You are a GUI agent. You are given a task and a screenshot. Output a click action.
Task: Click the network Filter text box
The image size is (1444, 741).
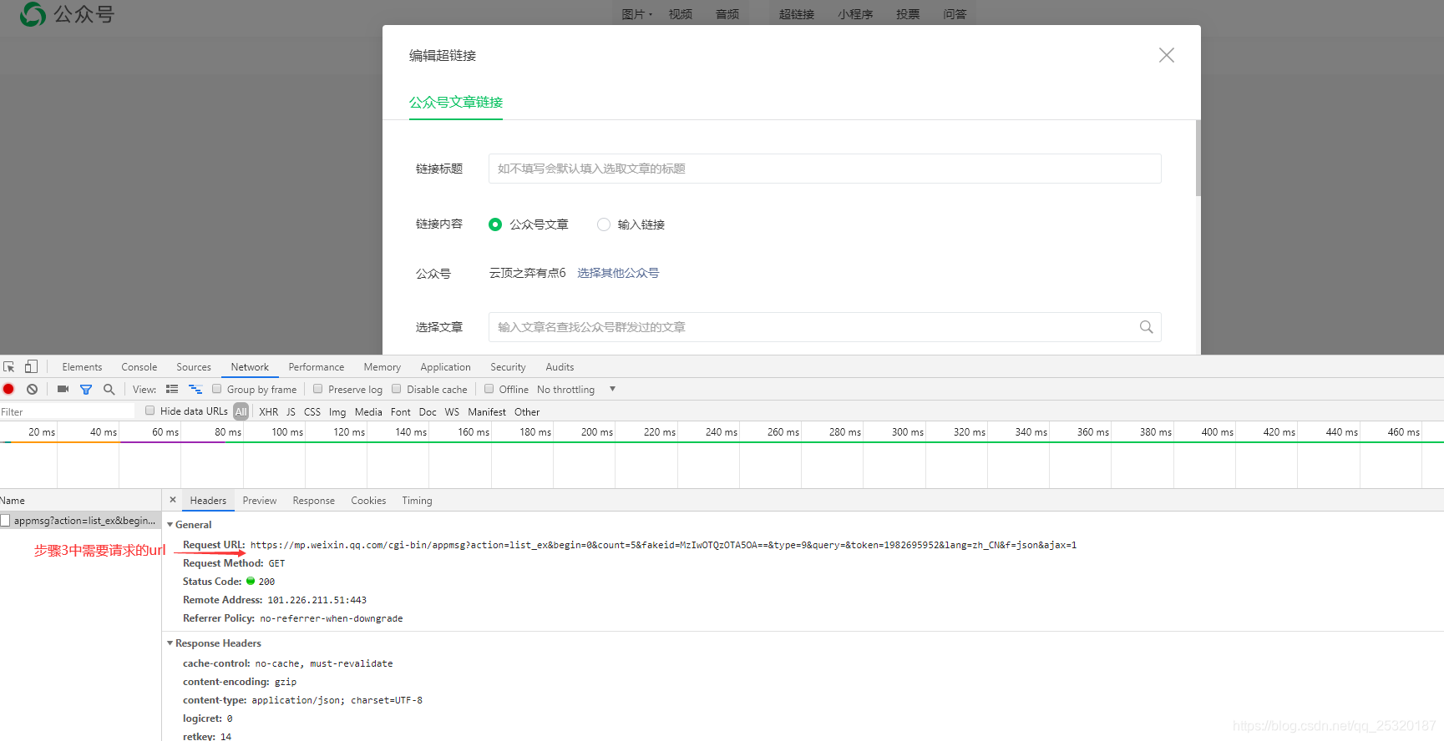click(x=67, y=411)
